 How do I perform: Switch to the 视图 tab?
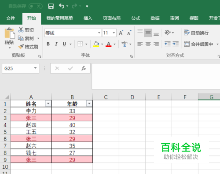pyautogui.click(x=194, y=18)
